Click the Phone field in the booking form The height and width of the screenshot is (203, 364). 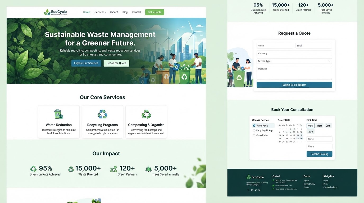(319, 146)
